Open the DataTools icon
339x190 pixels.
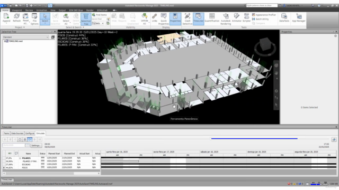pyautogui.click(x=284, y=17)
